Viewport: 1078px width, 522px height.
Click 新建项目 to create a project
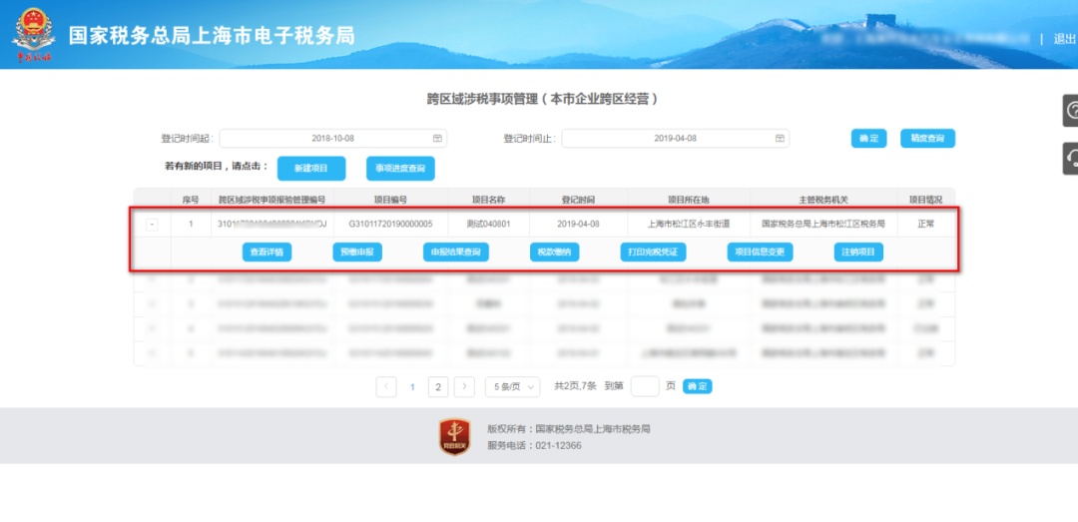pyautogui.click(x=311, y=169)
